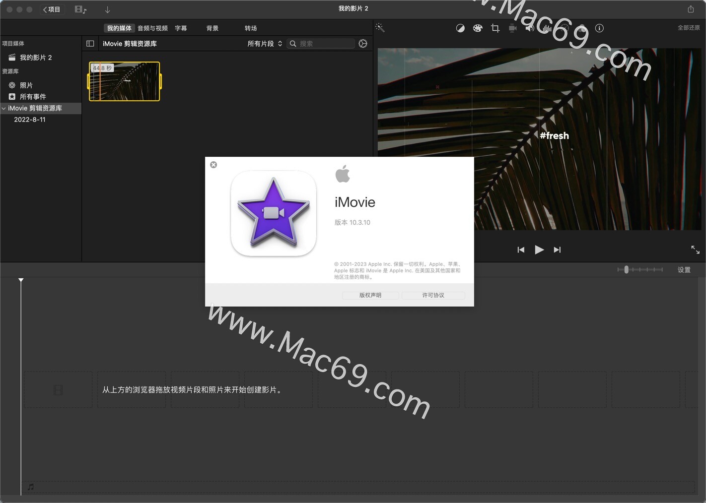Open browser settings gear icon
The width and height of the screenshot is (706, 503).
[363, 44]
